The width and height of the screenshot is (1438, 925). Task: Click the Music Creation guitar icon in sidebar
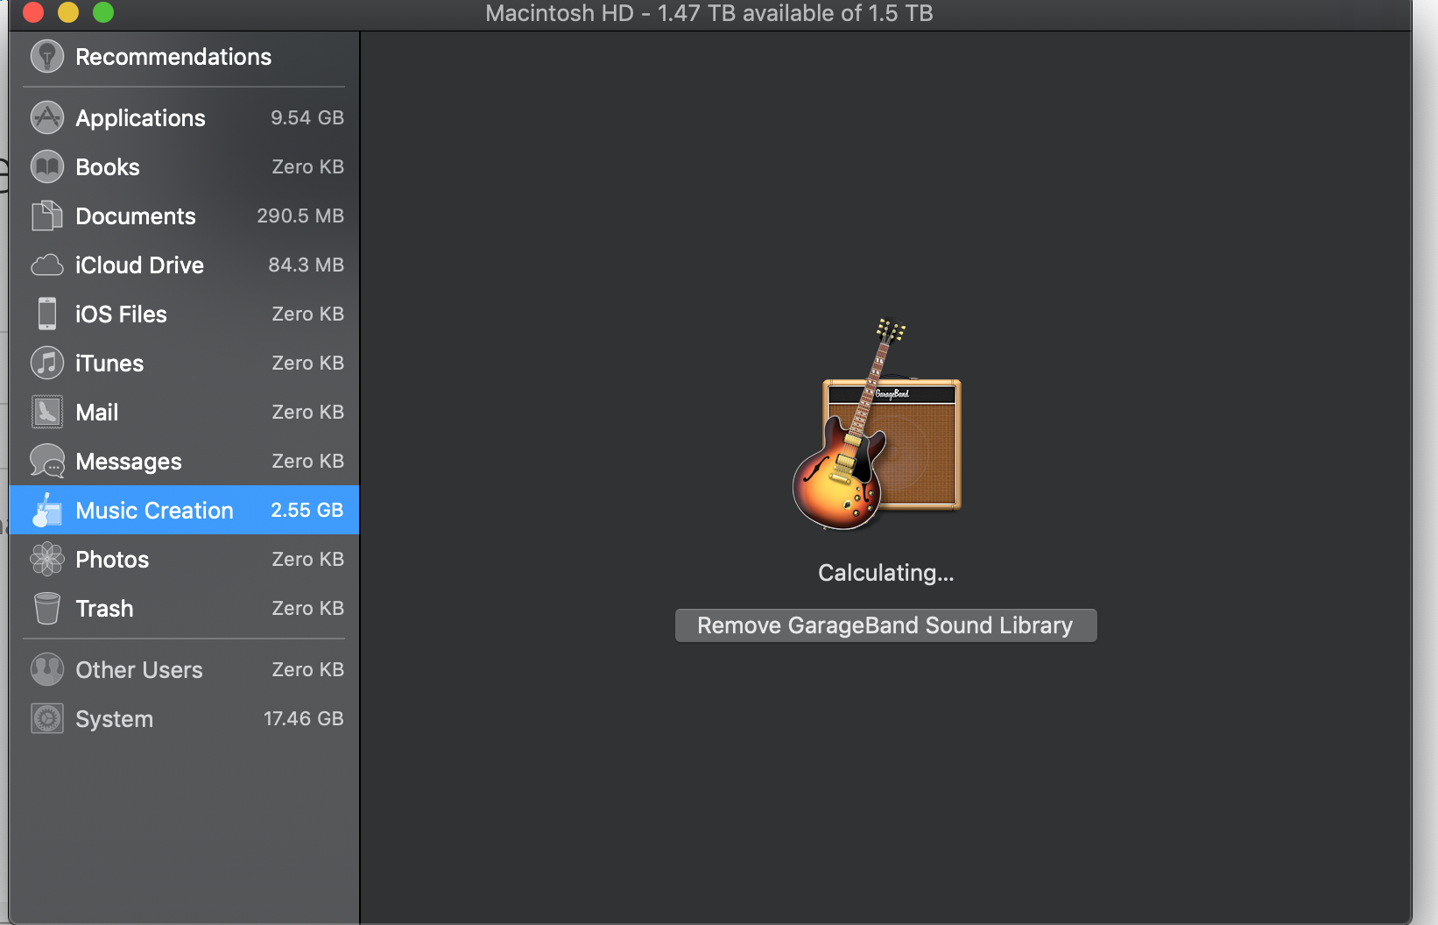[x=47, y=511]
